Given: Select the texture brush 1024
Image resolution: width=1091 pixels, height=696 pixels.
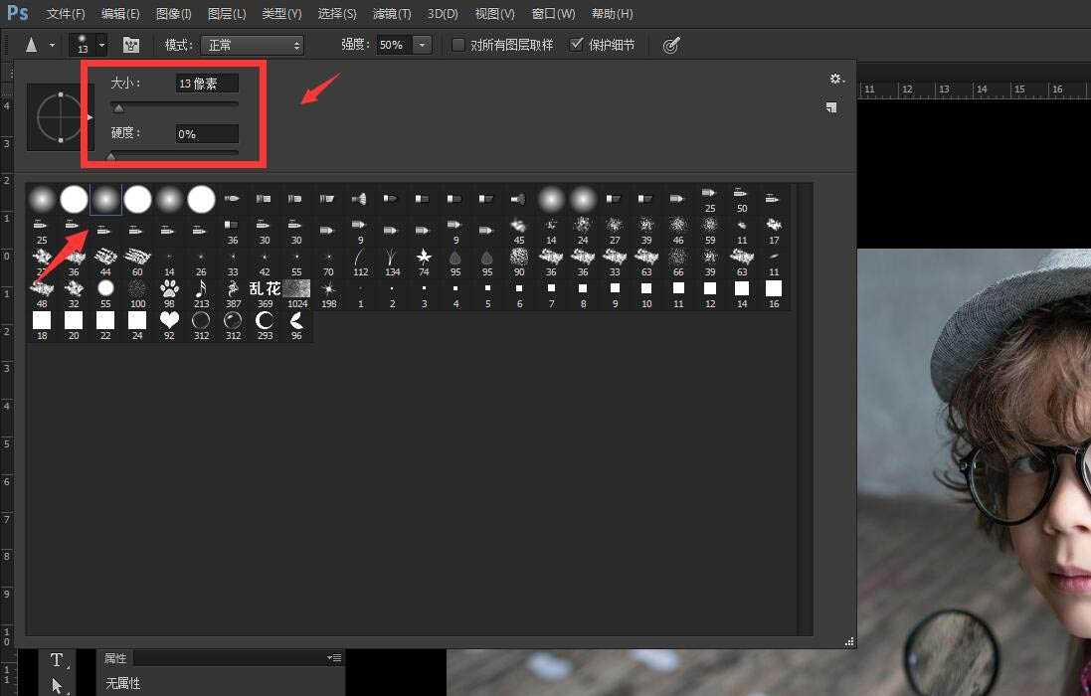Looking at the screenshot, I should pyautogui.click(x=296, y=294).
